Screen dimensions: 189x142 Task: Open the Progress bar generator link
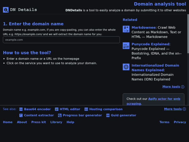pyautogui.click(x=82, y=115)
